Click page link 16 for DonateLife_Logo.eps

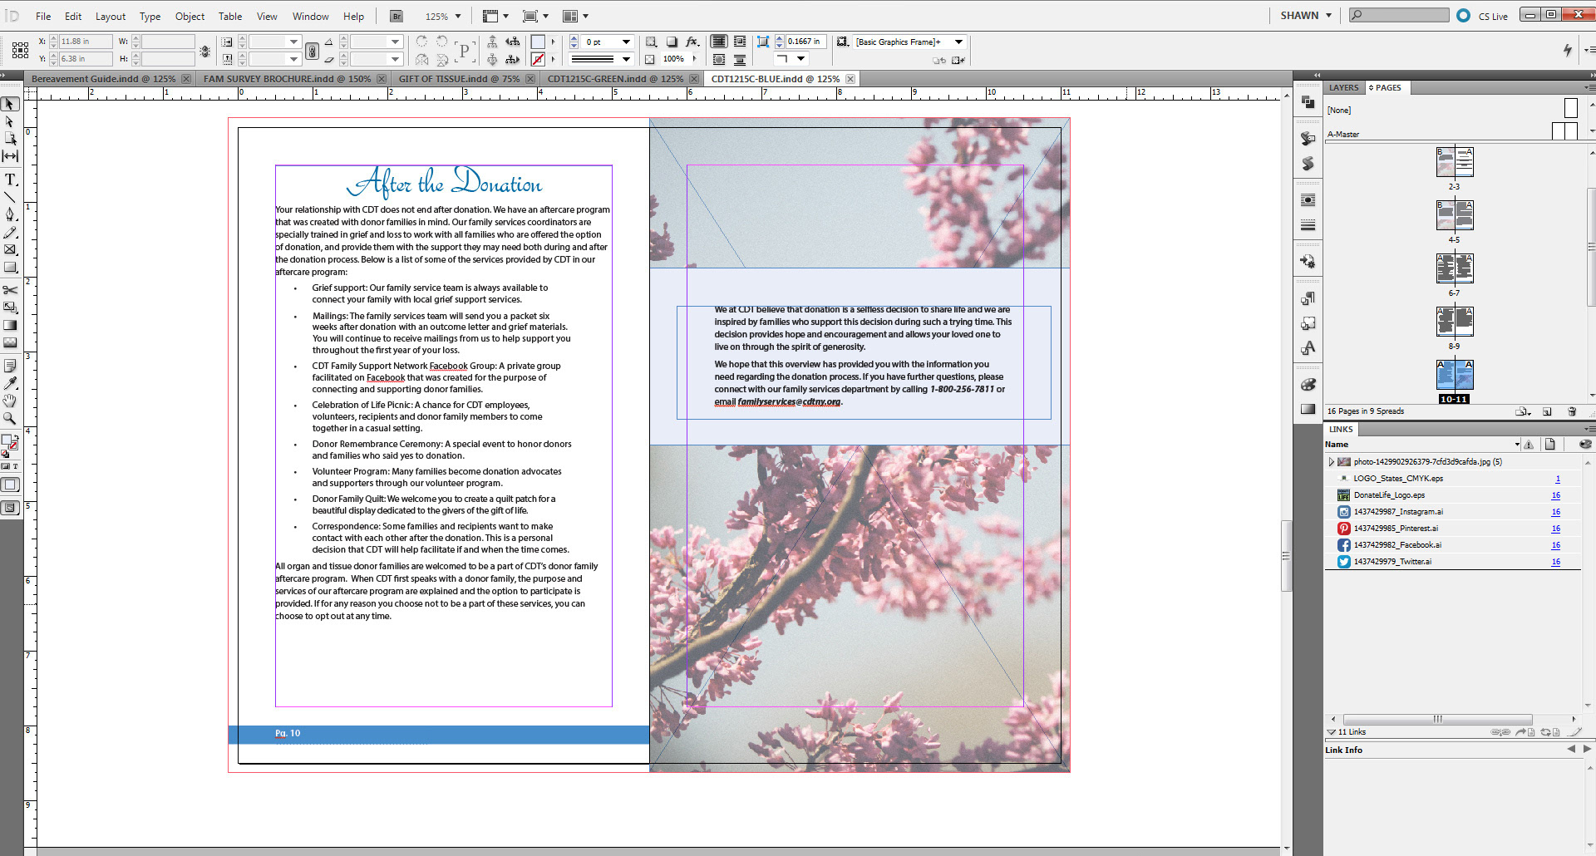1555,495
